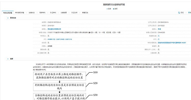This screenshot has height=100, width=191.
Task: Click the 双栏 dual-column view icon
Action: click(x=179, y=13)
